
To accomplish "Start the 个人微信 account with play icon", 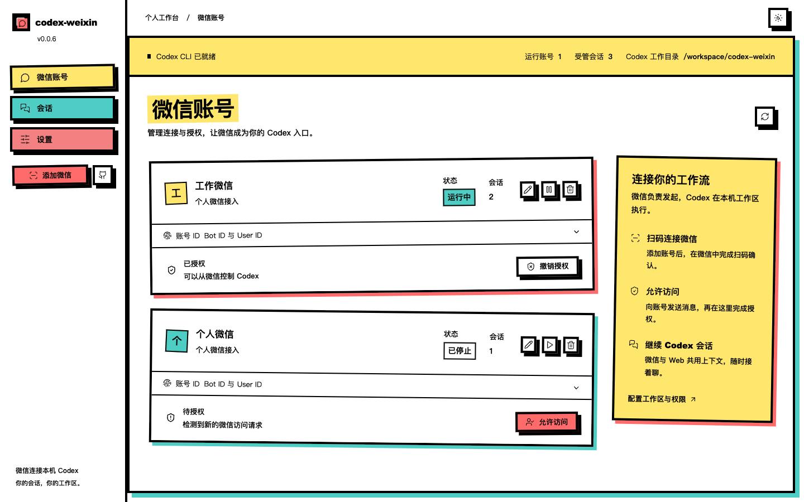I will [550, 345].
